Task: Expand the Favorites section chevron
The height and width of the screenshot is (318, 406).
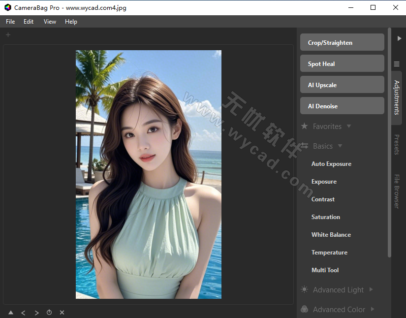Action: click(349, 126)
